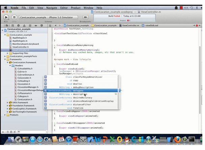Open Firefox from the Dock
This screenshot has width=205, height=150.
pyautogui.click(x=177, y=140)
